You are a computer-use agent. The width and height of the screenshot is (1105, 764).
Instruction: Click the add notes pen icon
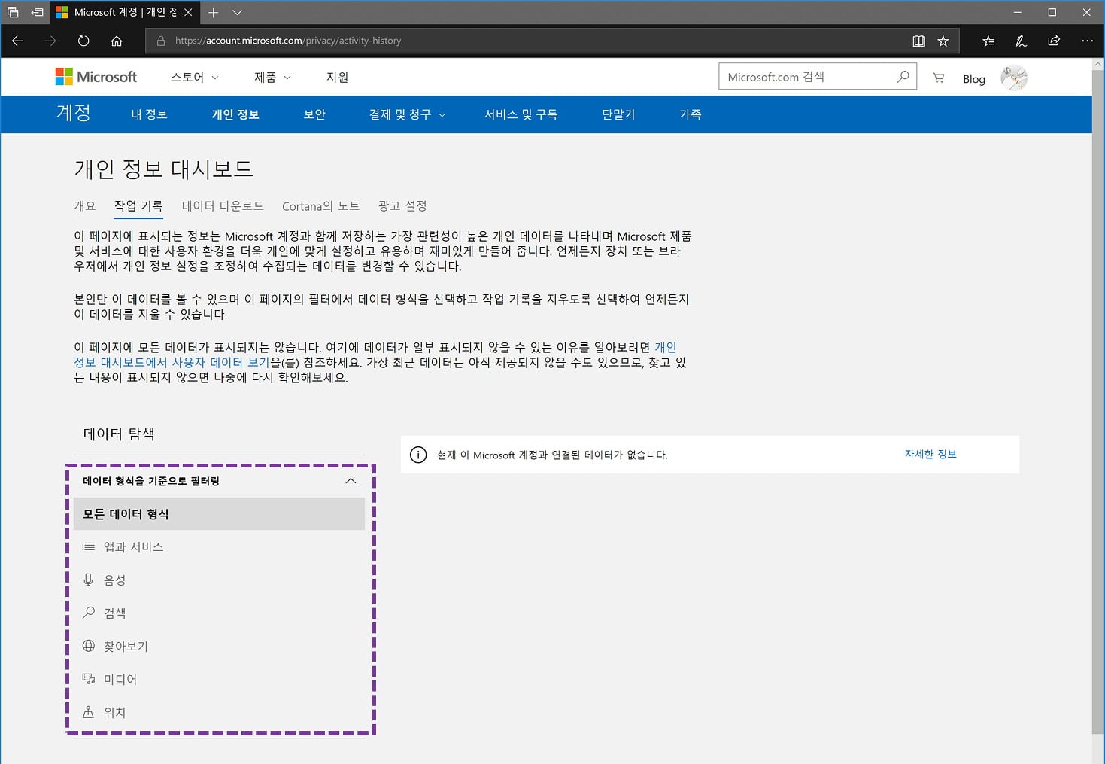[x=1021, y=41]
